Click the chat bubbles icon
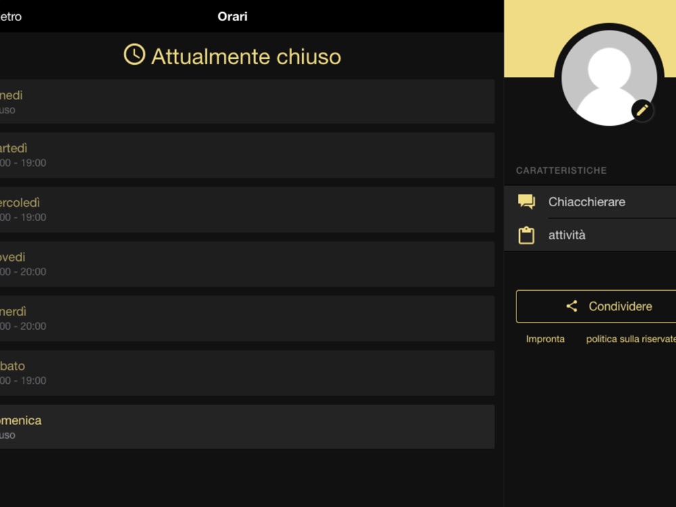 526,201
